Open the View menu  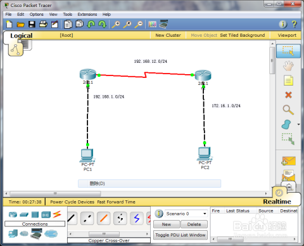[x=53, y=15]
